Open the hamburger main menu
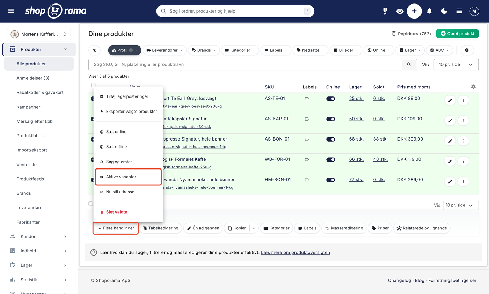 11,11
